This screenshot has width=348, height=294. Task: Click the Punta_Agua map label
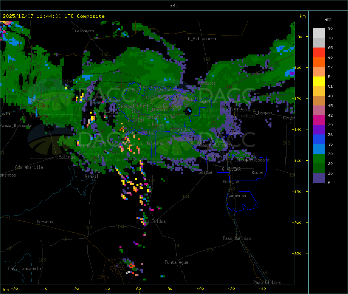(176, 262)
